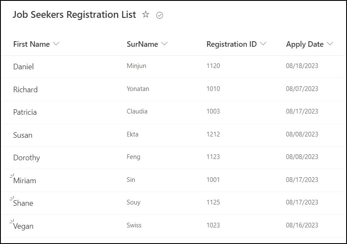
Task: Select registration ID 1010
Action: click(213, 89)
